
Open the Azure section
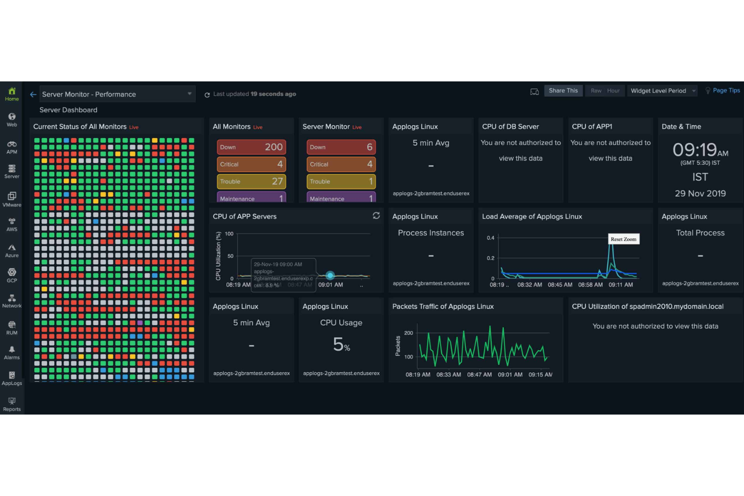tap(12, 250)
